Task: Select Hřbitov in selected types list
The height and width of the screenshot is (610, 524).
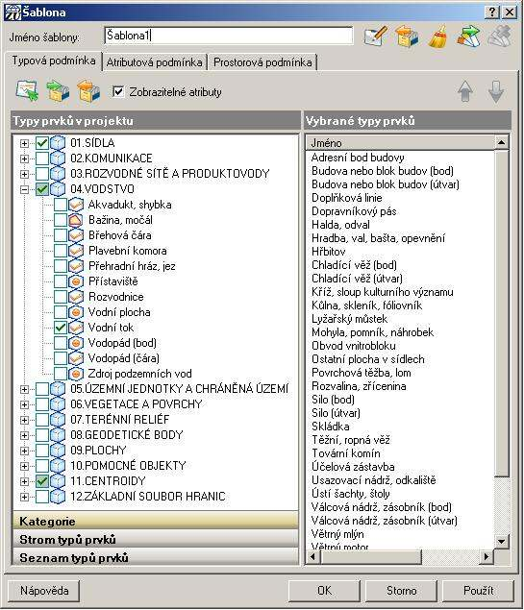Action: (x=329, y=252)
